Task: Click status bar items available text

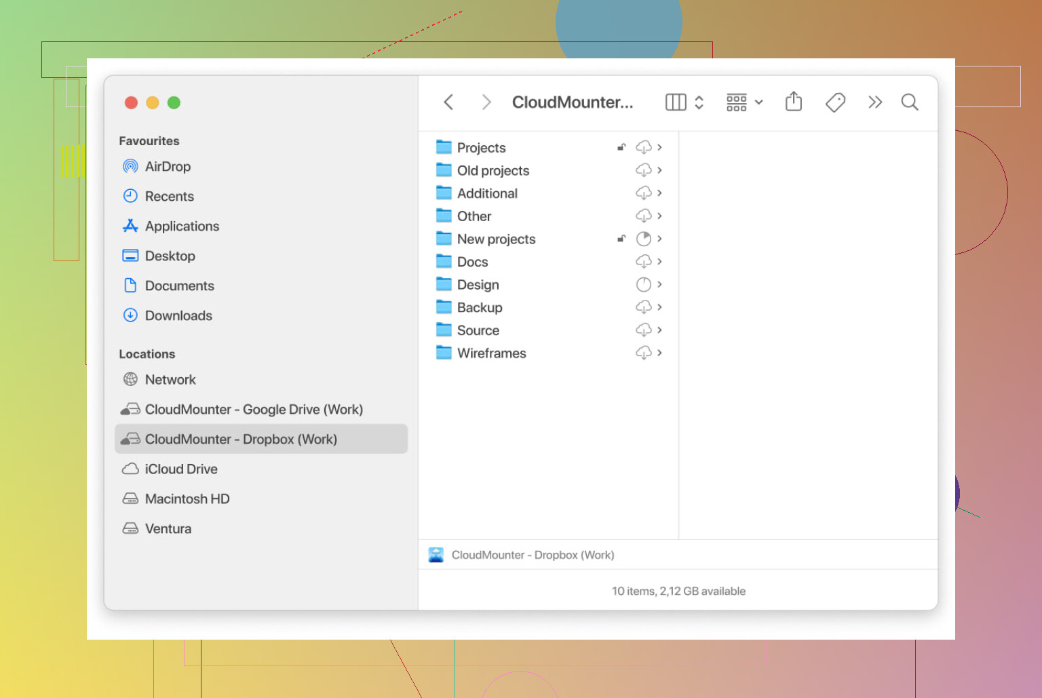Action: pos(678,591)
